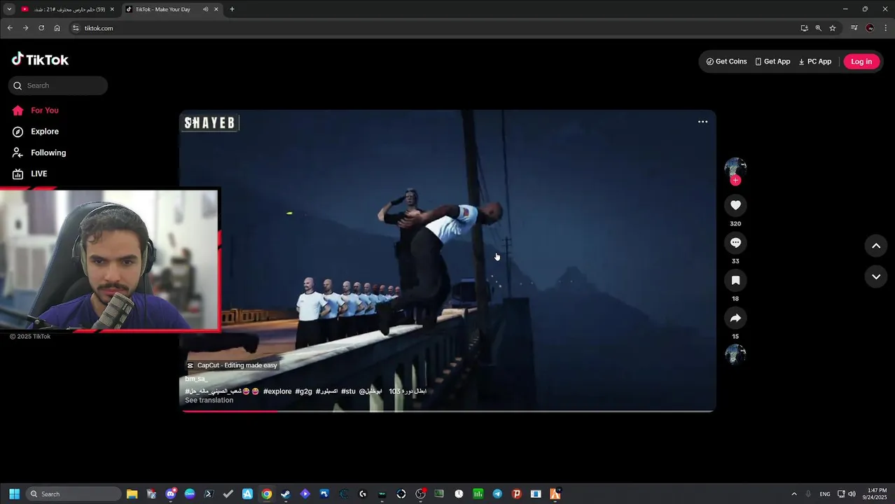Follow creator with the red plus badge

pos(735,181)
